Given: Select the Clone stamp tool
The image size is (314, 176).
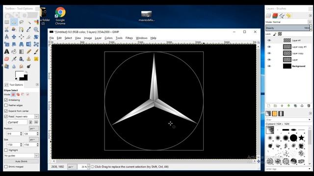Looking at the screenshot, I should point(29,59).
